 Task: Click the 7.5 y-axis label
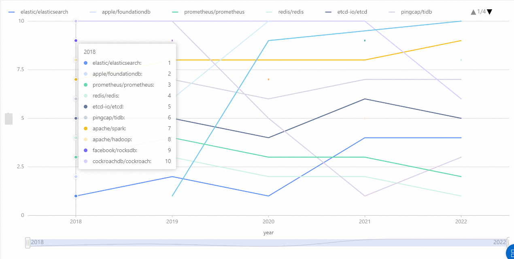pos(20,70)
